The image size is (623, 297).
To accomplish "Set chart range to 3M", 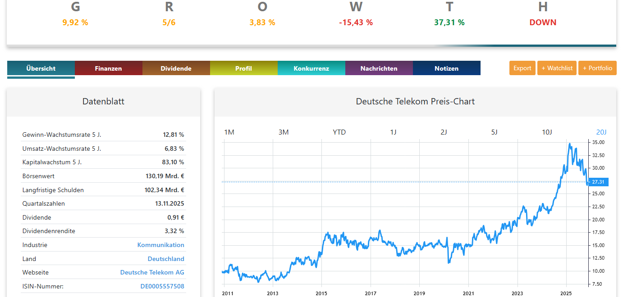I will click(283, 132).
